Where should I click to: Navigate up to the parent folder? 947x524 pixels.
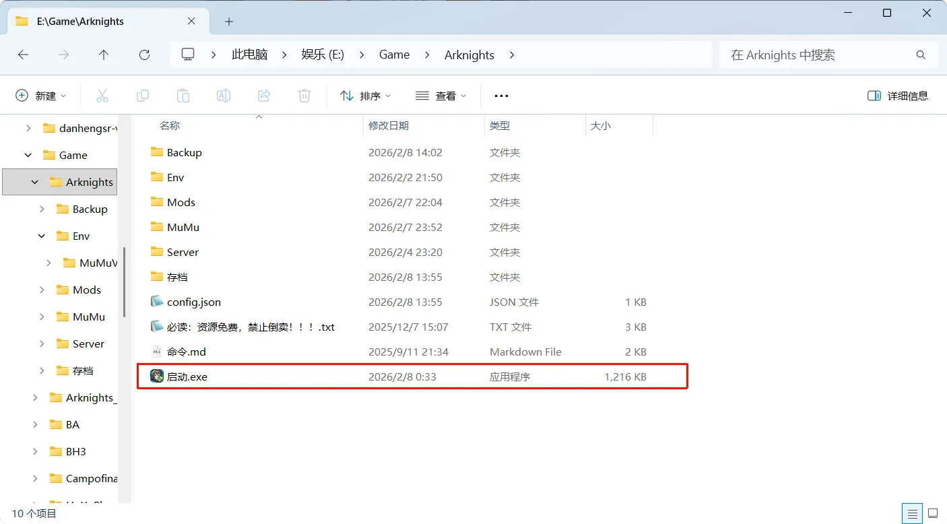(104, 55)
